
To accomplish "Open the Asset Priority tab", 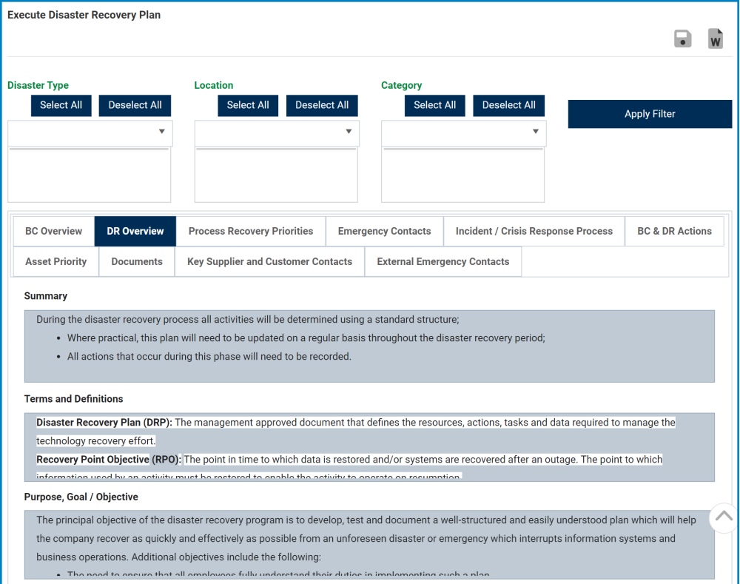I will 56,261.
